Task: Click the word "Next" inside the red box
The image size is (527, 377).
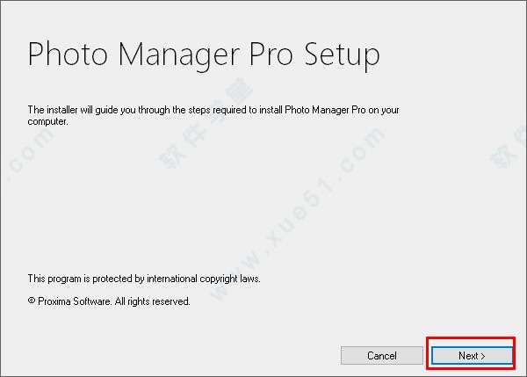Action: pyautogui.click(x=467, y=356)
